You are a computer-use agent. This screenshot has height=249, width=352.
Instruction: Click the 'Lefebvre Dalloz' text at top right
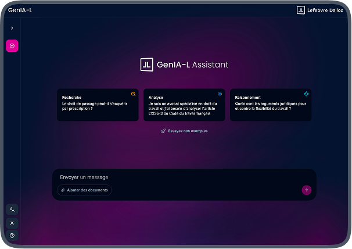point(325,10)
